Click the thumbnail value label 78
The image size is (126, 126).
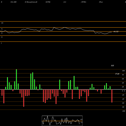(81, 122)
